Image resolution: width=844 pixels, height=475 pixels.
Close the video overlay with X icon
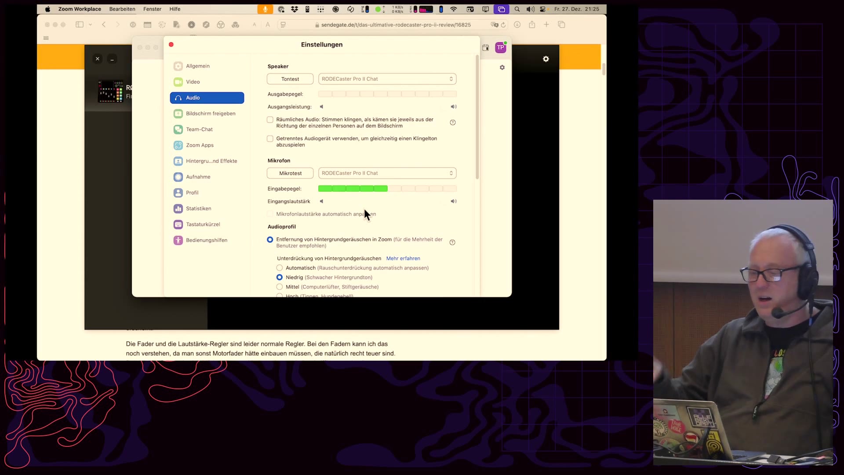point(98,59)
